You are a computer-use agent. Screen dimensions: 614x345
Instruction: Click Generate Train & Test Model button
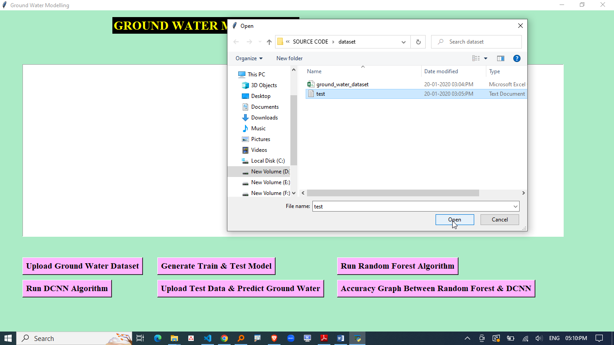click(x=216, y=266)
